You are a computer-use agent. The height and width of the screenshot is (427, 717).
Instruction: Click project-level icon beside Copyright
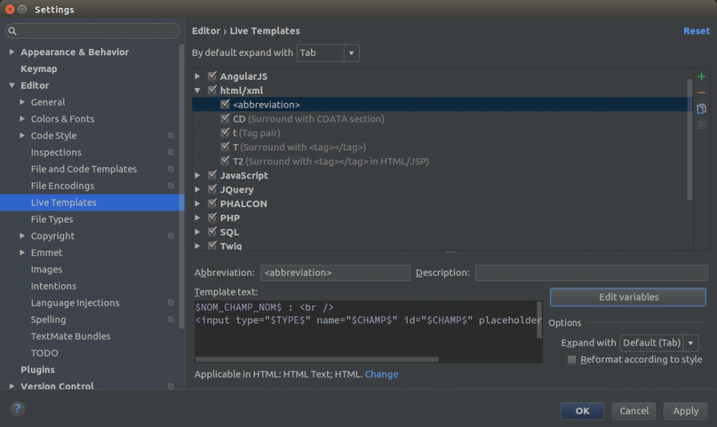point(171,236)
